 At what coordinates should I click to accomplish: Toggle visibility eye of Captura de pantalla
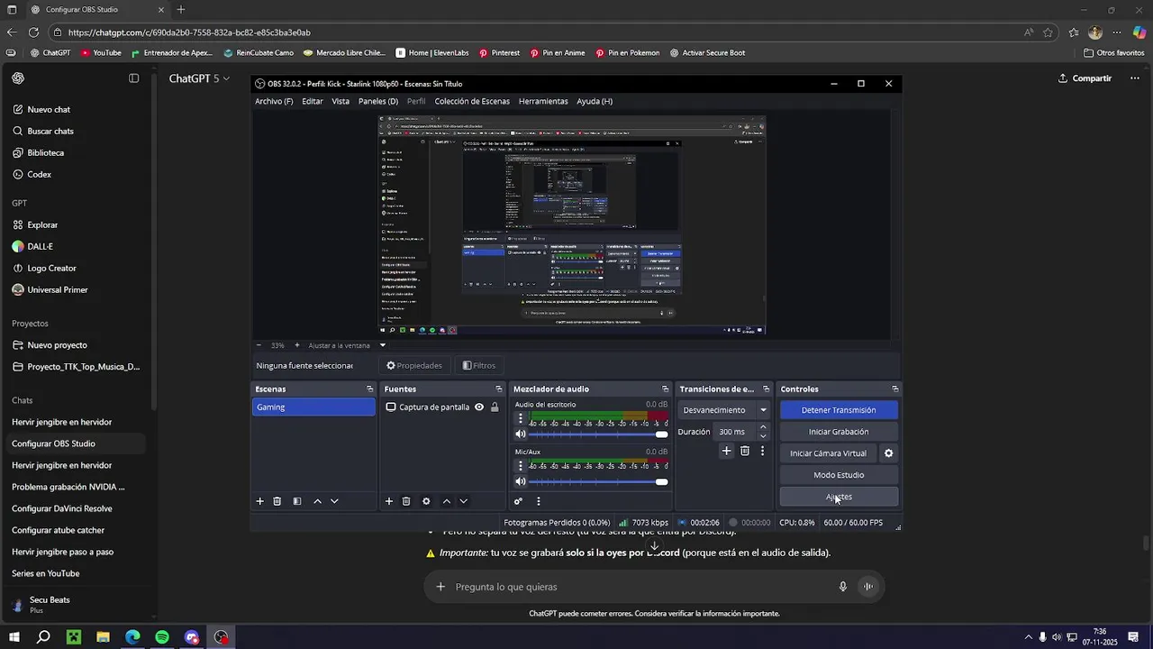coord(479,407)
